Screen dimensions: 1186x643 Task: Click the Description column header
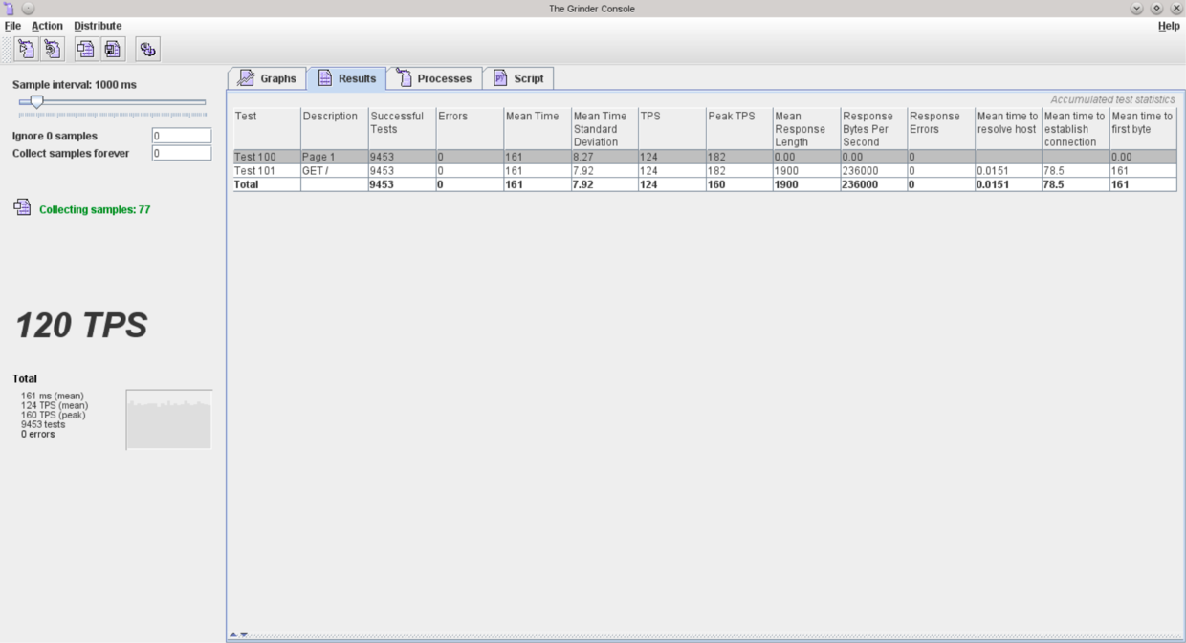334,129
